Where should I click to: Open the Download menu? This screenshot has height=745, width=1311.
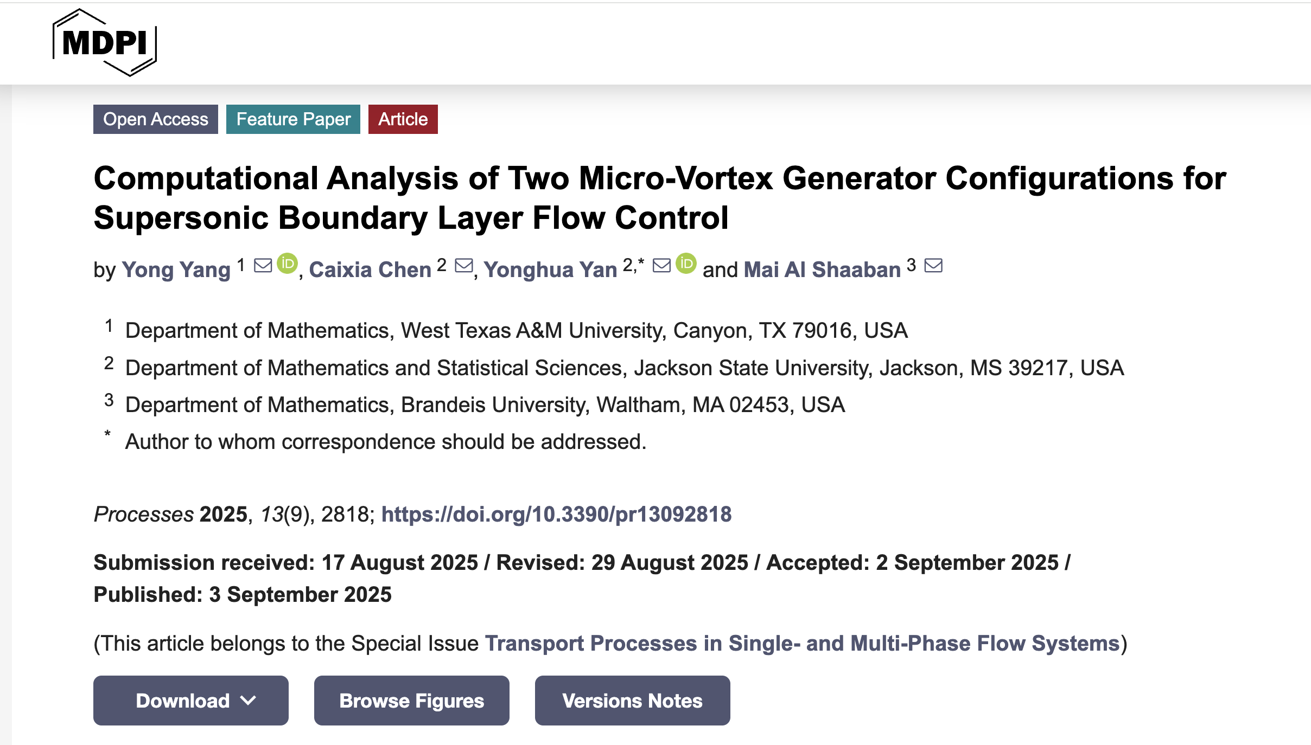(182, 700)
